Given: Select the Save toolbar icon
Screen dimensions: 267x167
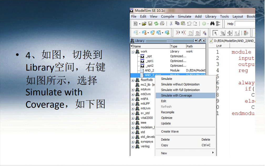Looking at the screenshot, I should [150, 24].
